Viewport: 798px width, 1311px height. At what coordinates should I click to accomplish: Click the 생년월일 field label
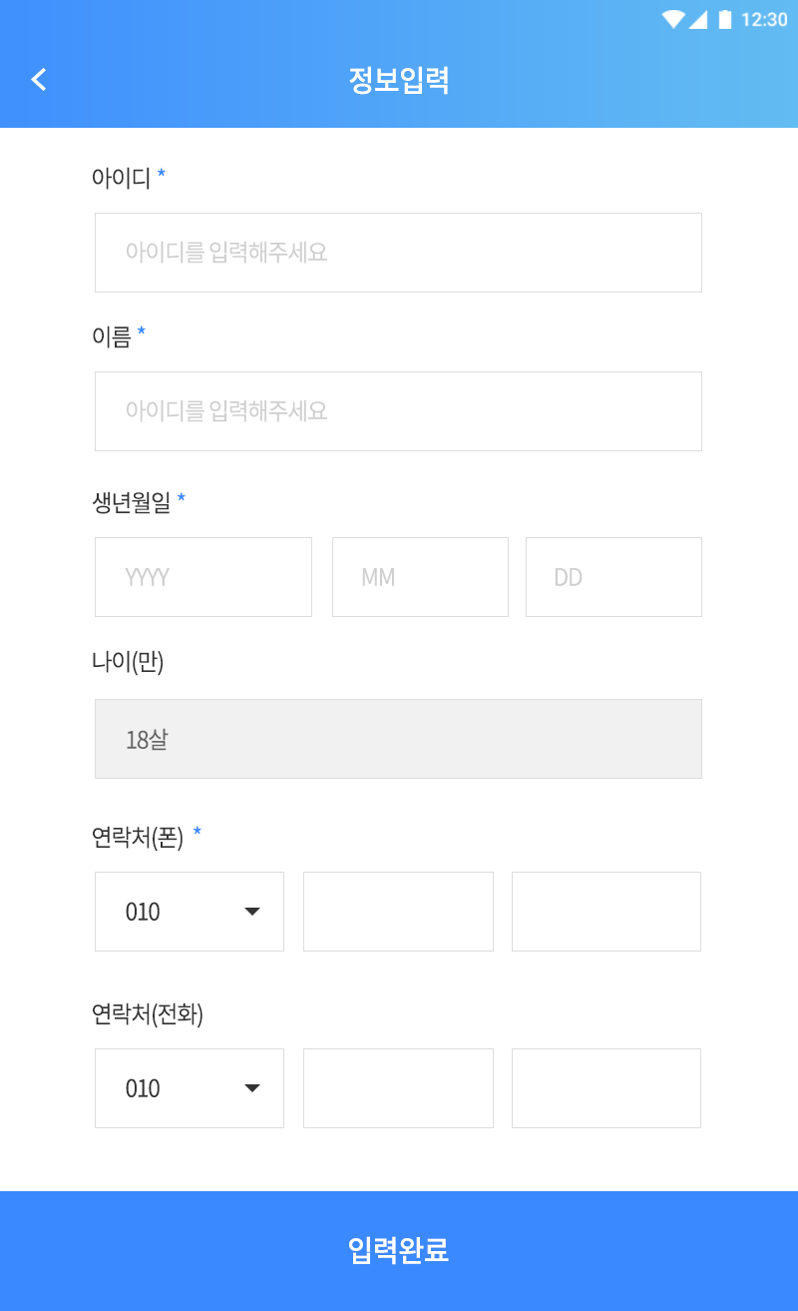pos(132,503)
